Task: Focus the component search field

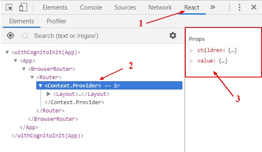Action: pos(99,36)
